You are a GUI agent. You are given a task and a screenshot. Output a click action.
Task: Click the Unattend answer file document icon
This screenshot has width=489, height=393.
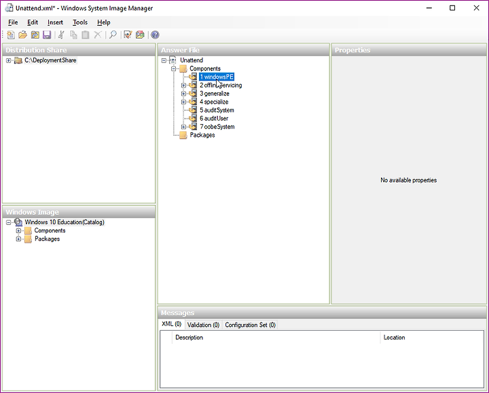click(x=173, y=60)
